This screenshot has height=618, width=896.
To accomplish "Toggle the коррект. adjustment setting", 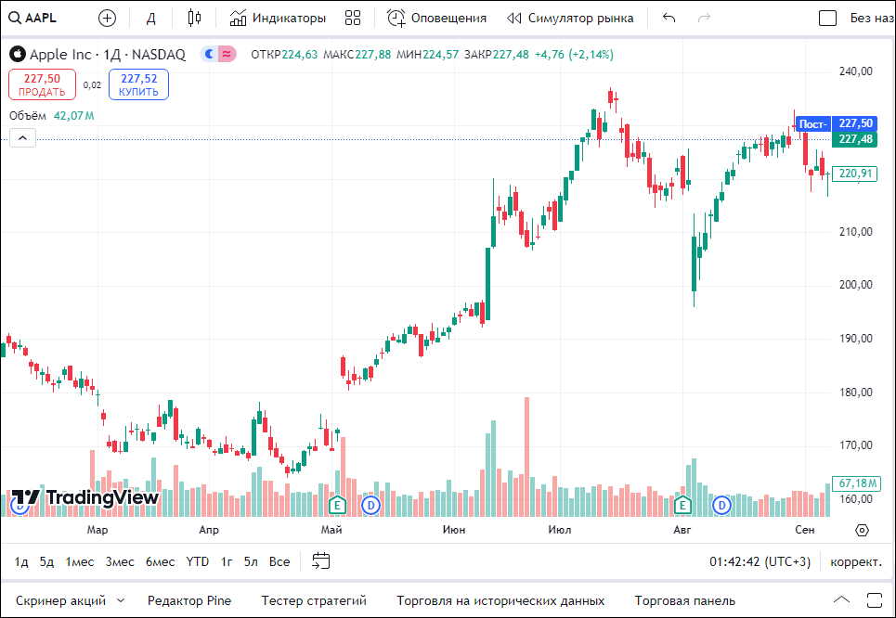I will point(855,562).
